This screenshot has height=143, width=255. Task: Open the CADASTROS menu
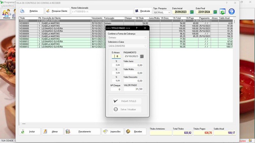(8, 6)
